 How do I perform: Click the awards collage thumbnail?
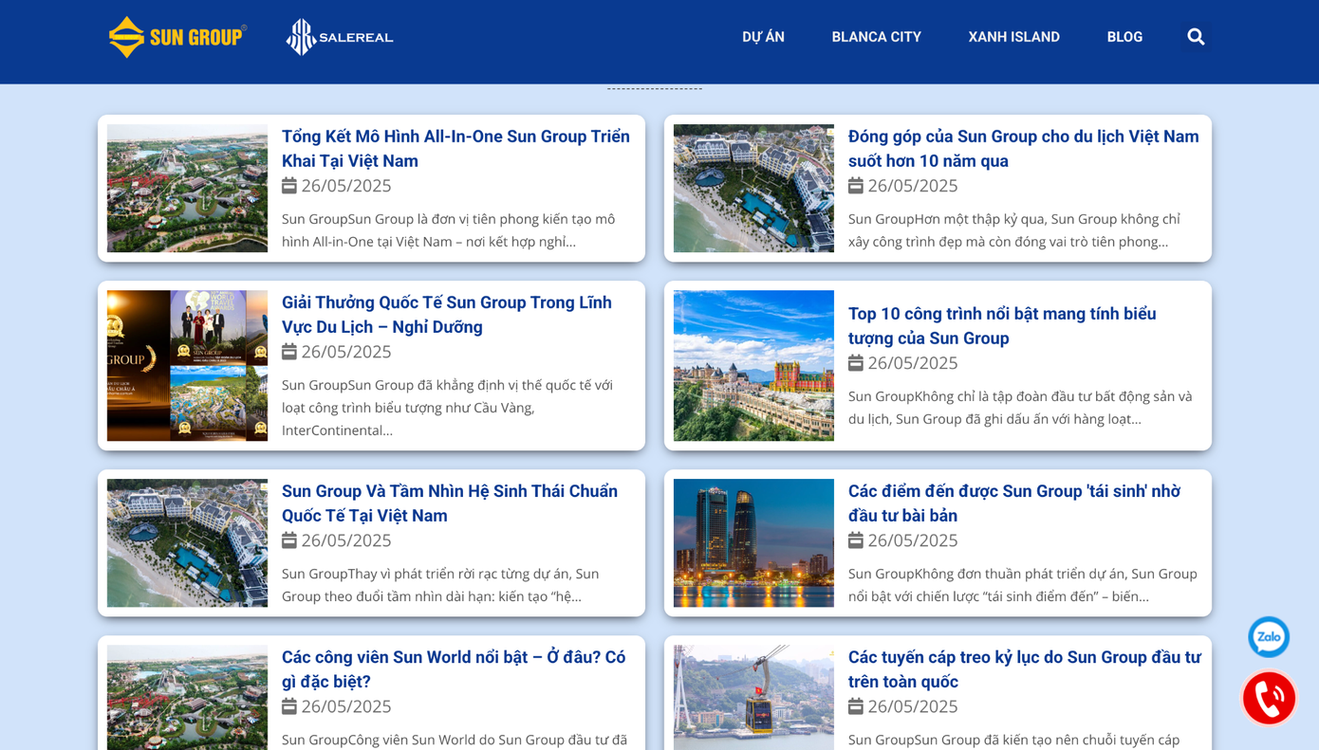187,366
